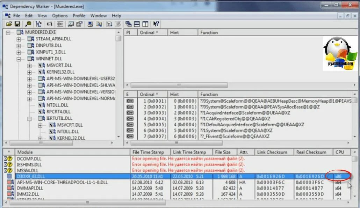Click the C++ icon for ordinal 4 export
Screen dimensions: 360x208
130,119
